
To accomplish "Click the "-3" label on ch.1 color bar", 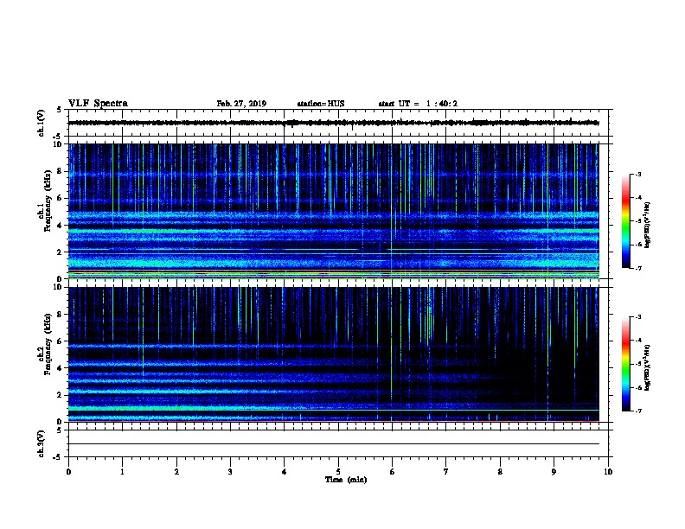I will [x=637, y=174].
